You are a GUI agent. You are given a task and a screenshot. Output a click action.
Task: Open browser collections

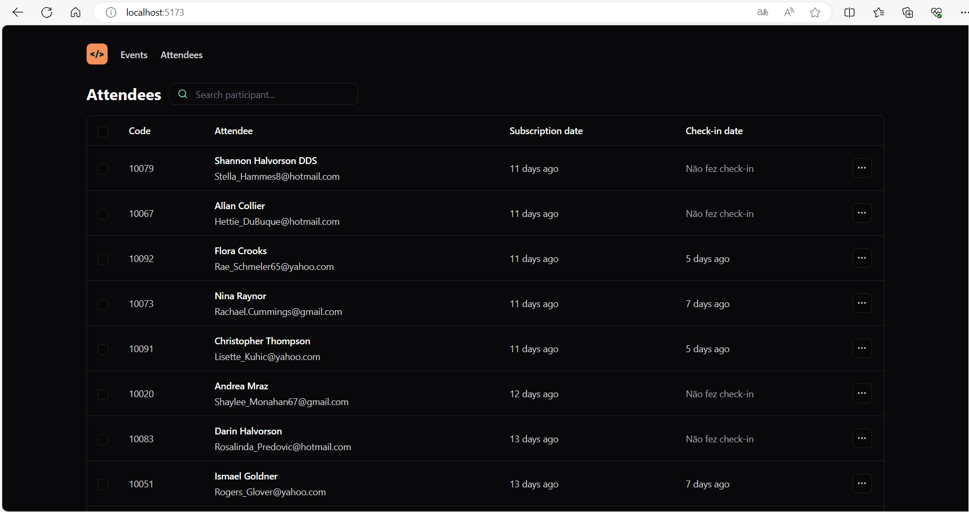coord(908,13)
